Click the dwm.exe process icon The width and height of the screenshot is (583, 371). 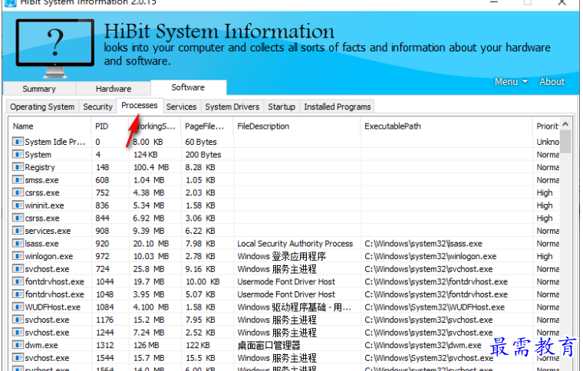[18, 346]
